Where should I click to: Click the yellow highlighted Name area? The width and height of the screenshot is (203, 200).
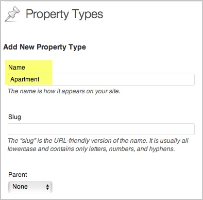click(28, 72)
